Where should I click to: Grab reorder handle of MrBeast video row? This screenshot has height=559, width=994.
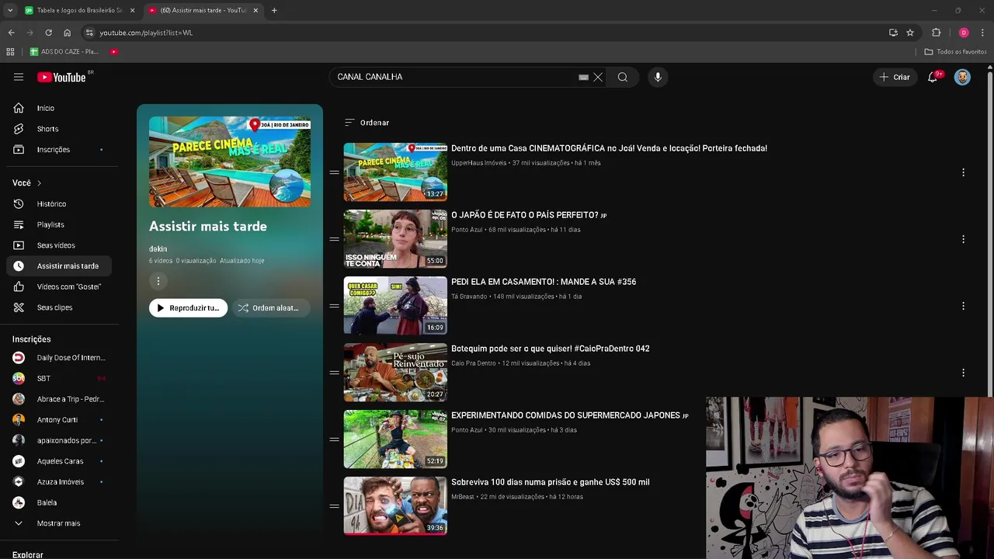[334, 506]
